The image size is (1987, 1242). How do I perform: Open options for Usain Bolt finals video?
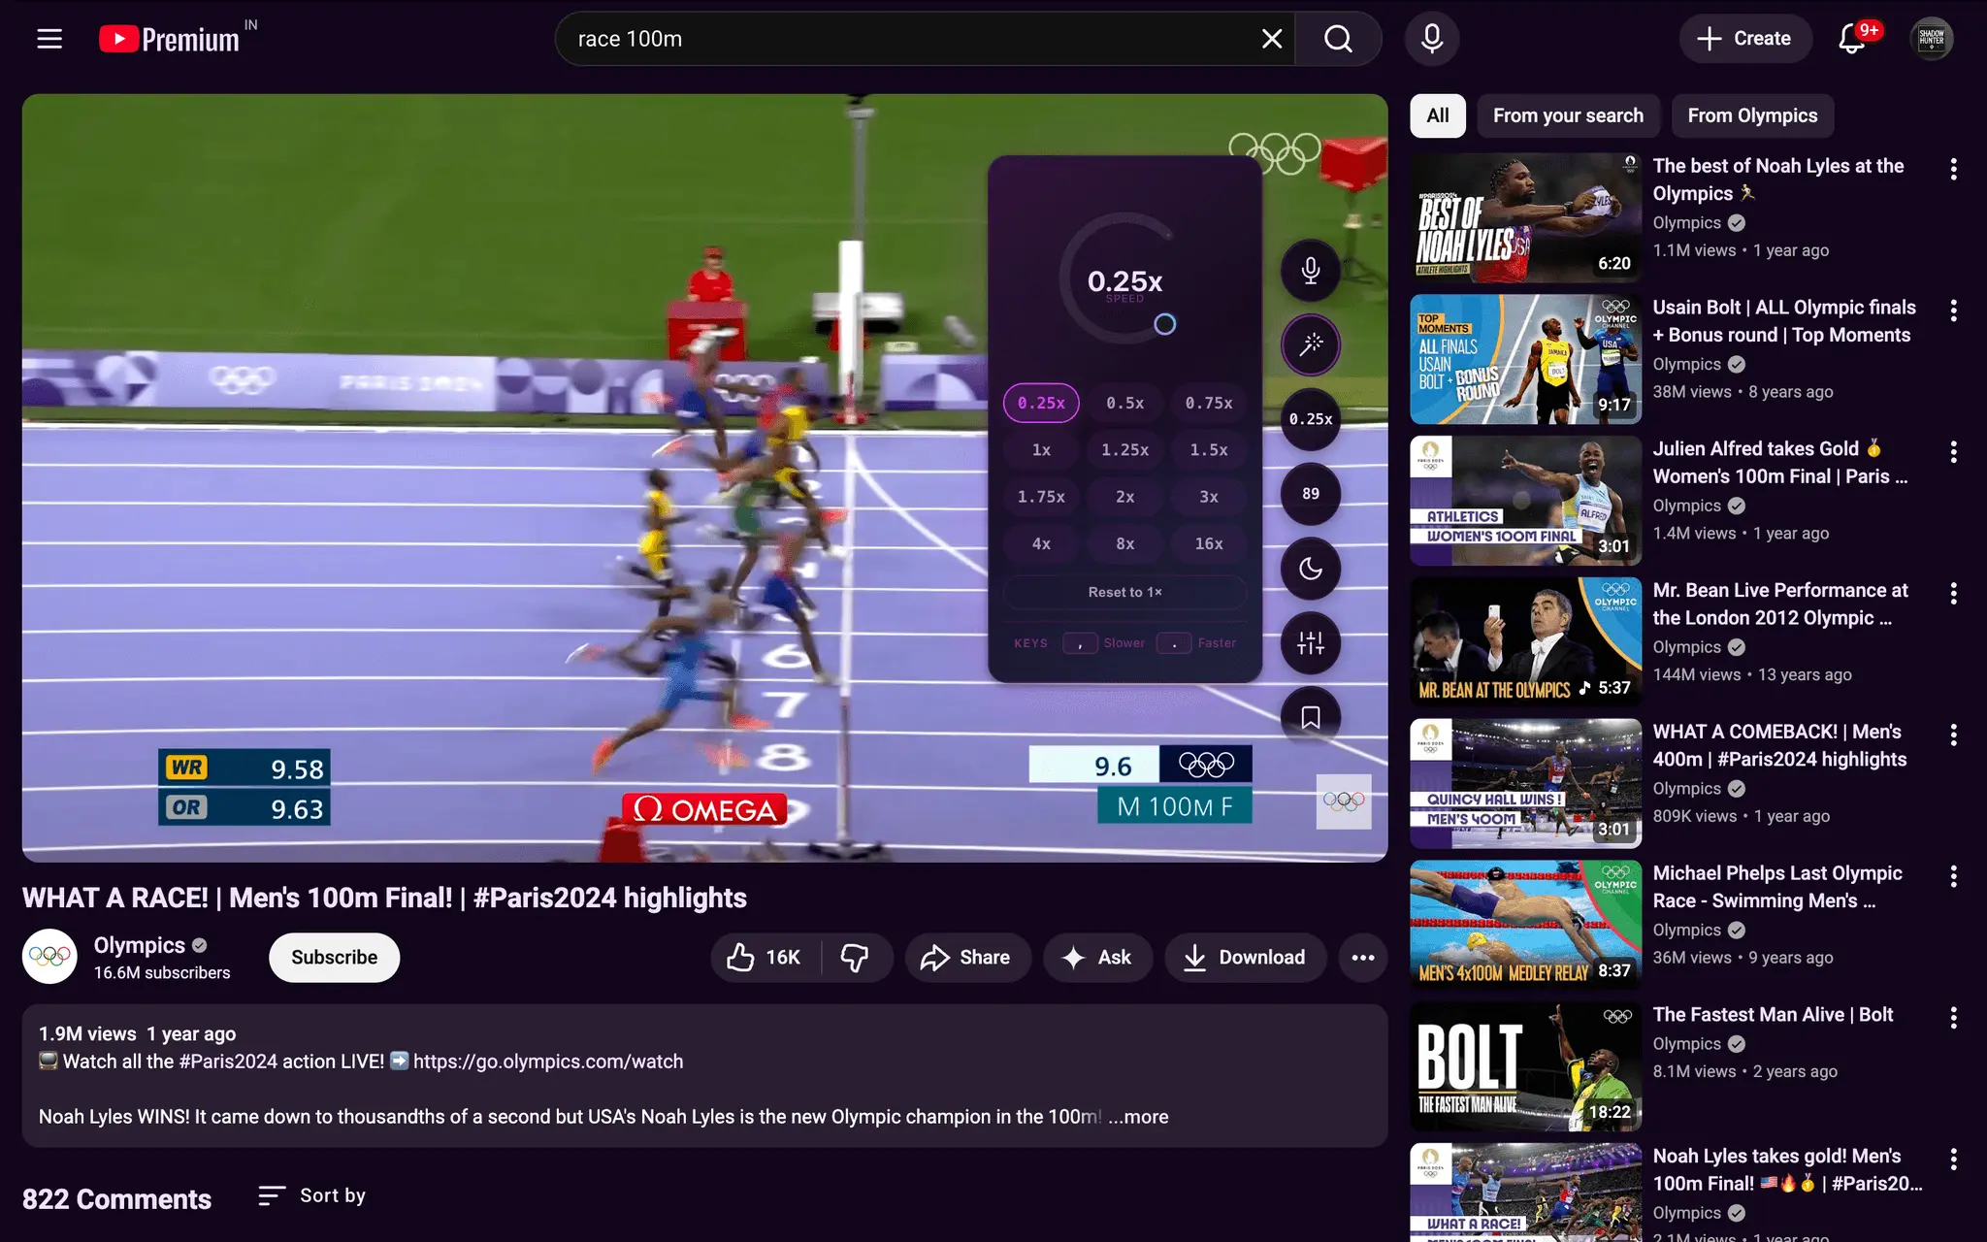pyautogui.click(x=1953, y=310)
